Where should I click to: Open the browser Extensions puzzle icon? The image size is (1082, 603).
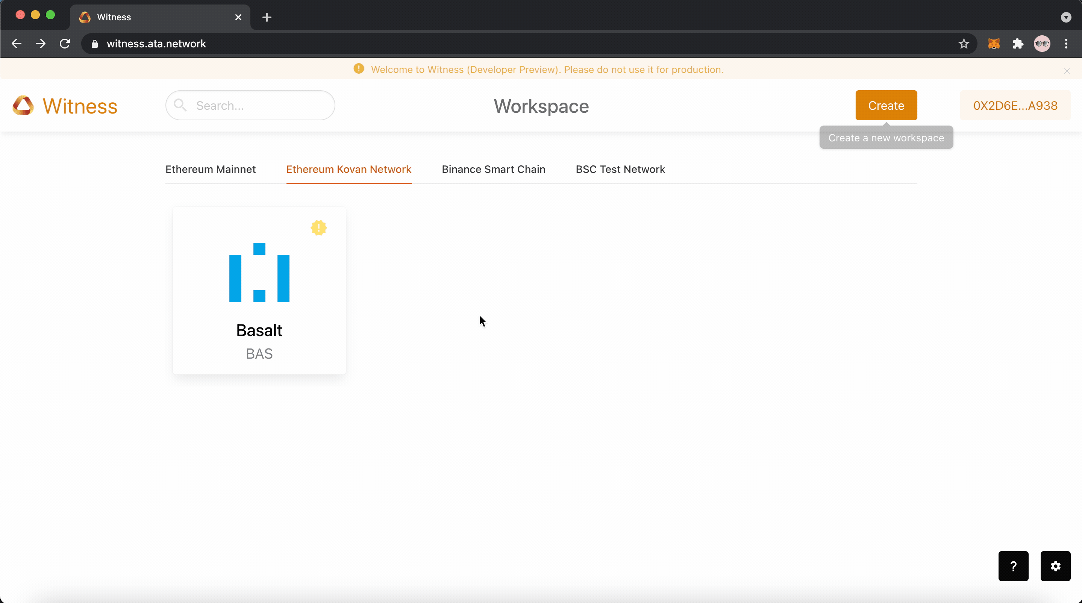pos(1018,44)
